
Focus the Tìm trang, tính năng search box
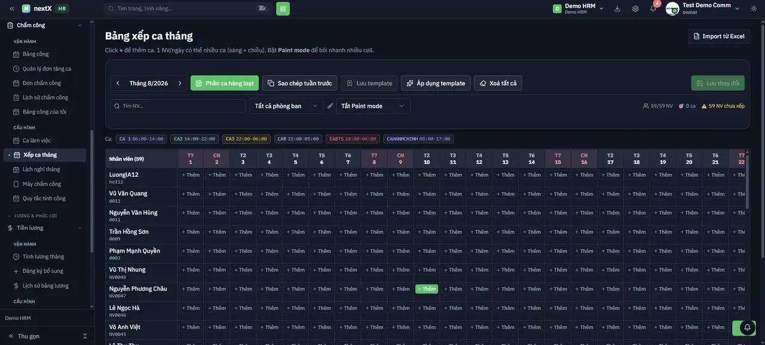pos(188,8)
